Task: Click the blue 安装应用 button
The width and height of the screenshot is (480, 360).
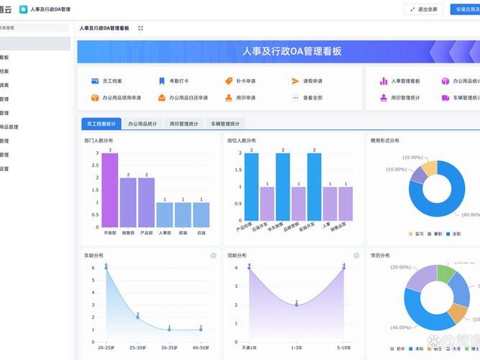Action: [465, 10]
